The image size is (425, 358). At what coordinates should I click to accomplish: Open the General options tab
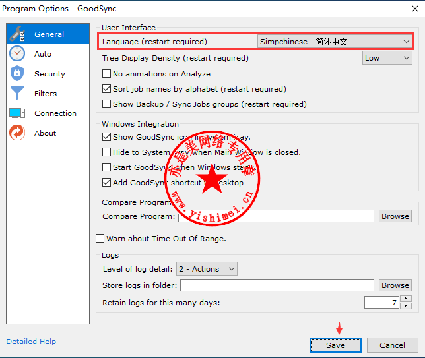point(48,34)
